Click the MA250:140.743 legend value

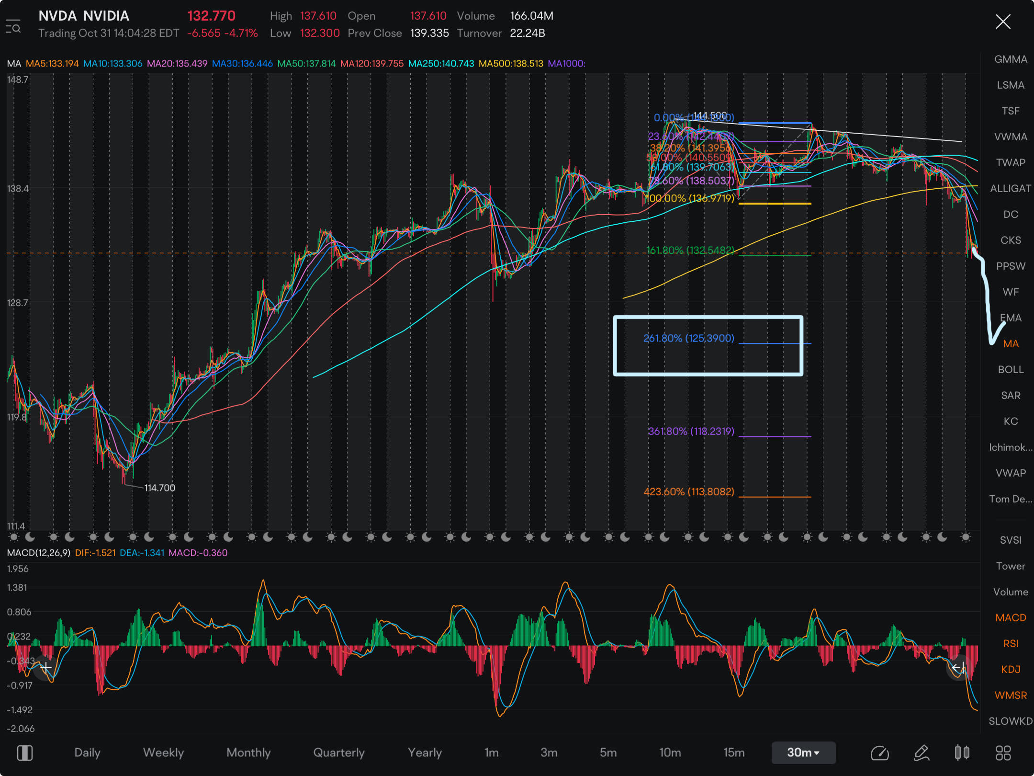click(x=441, y=64)
